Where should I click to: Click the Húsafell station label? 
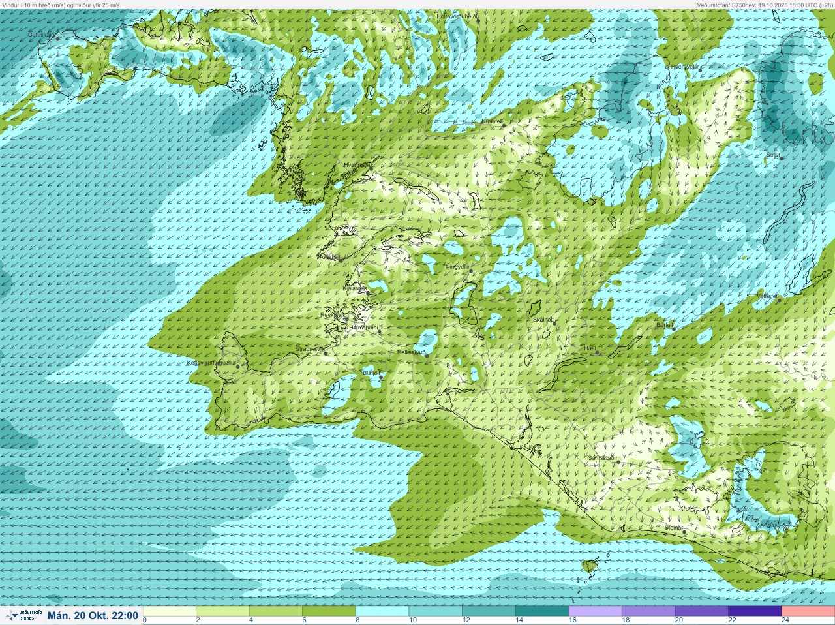pyautogui.click(x=492, y=121)
